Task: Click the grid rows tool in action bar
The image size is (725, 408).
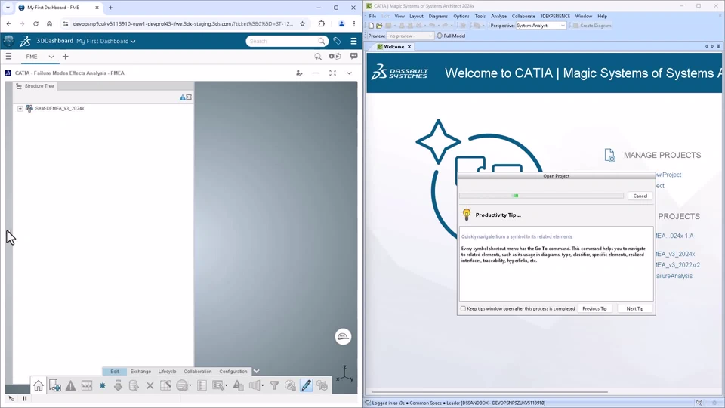Action: tap(86, 385)
